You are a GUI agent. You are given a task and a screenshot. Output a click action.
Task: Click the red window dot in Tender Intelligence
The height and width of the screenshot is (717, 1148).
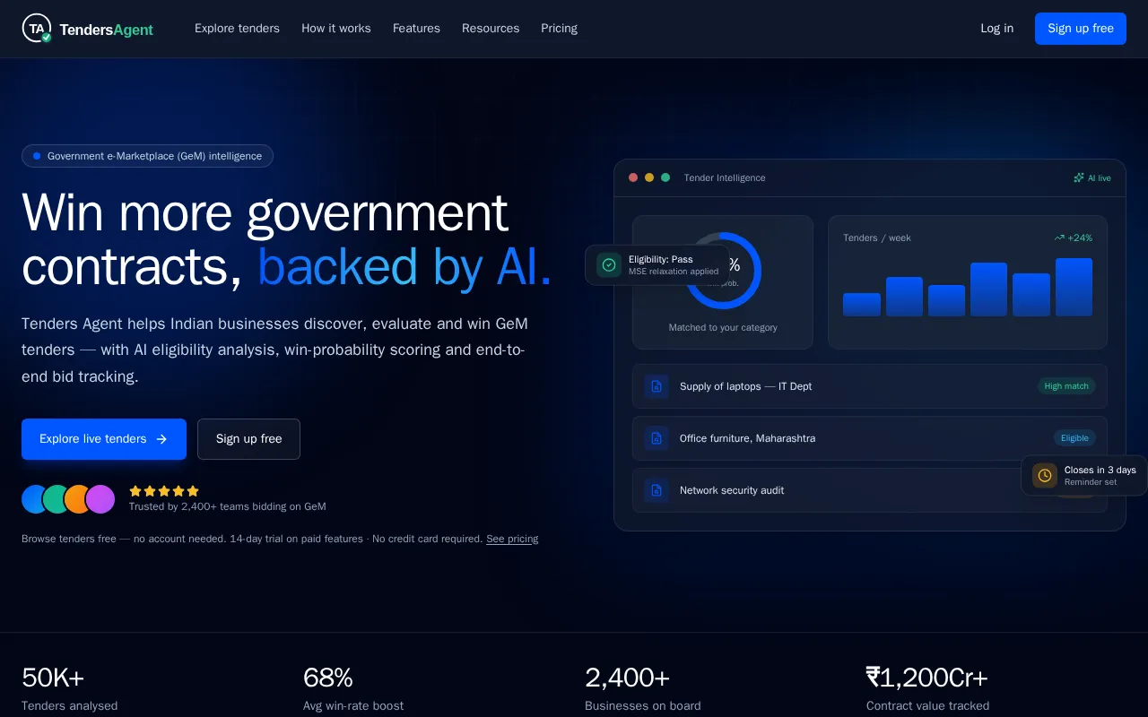(x=633, y=177)
